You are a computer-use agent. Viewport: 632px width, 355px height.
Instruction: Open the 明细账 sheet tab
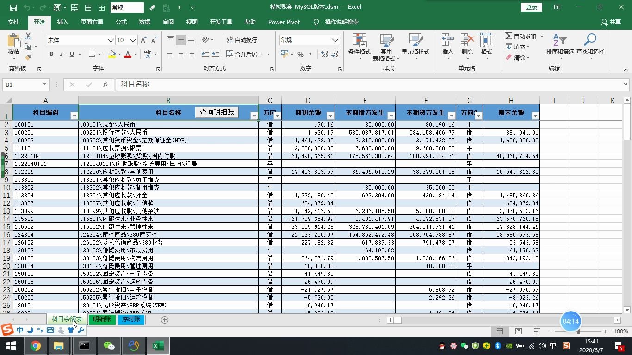[x=102, y=319]
